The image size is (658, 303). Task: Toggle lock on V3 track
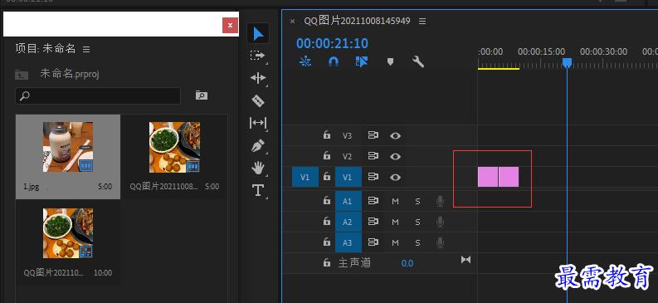(x=326, y=135)
